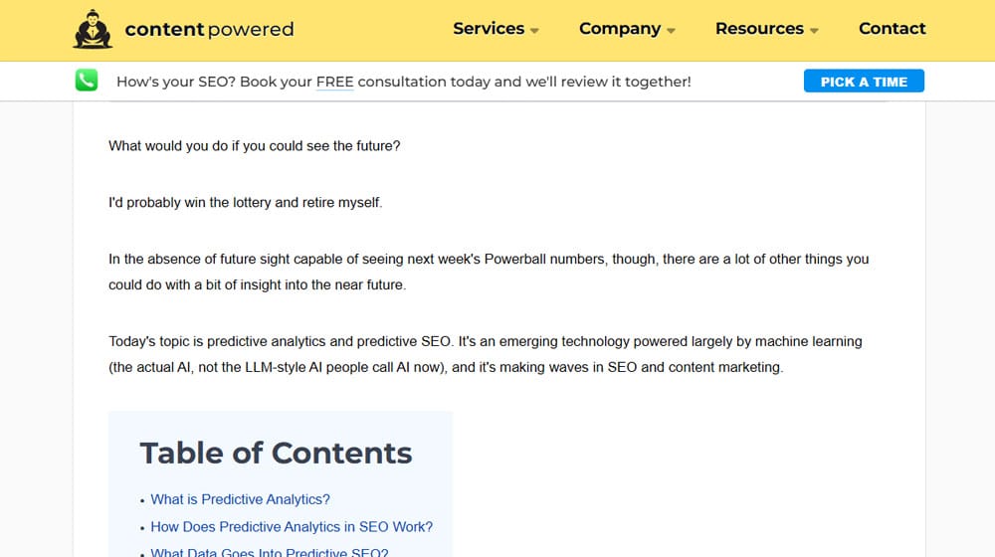This screenshot has height=557, width=995.
Task: Click the sumo wrestler logo icon
Action: click(x=93, y=29)
